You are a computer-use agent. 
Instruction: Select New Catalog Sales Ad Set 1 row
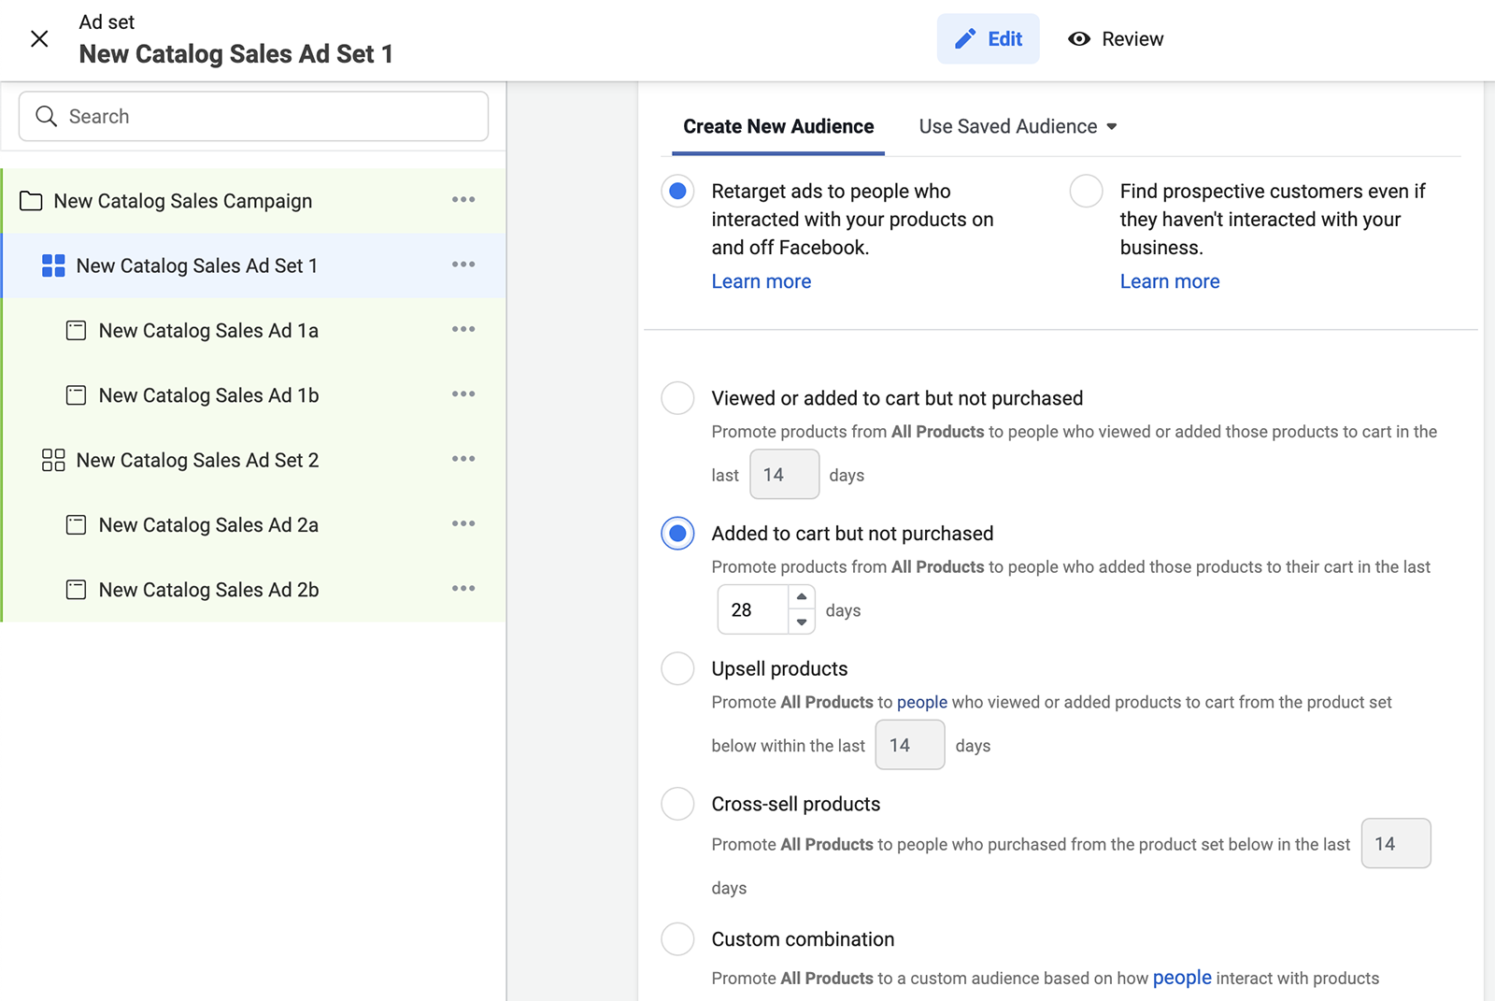pos(254,265)
